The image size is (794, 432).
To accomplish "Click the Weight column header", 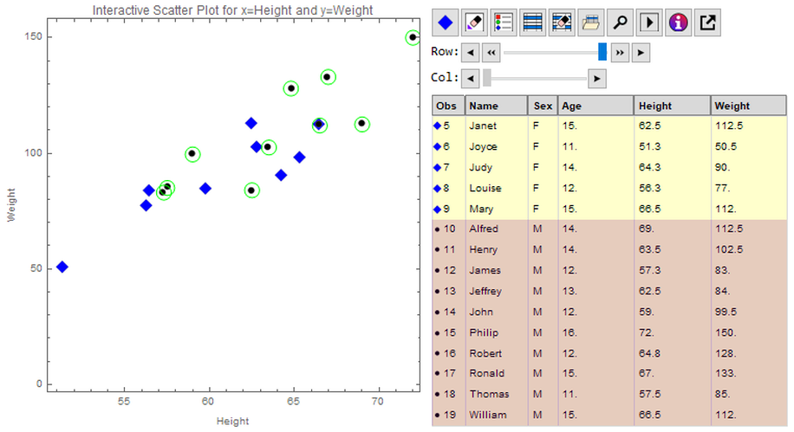I will 748,106.
